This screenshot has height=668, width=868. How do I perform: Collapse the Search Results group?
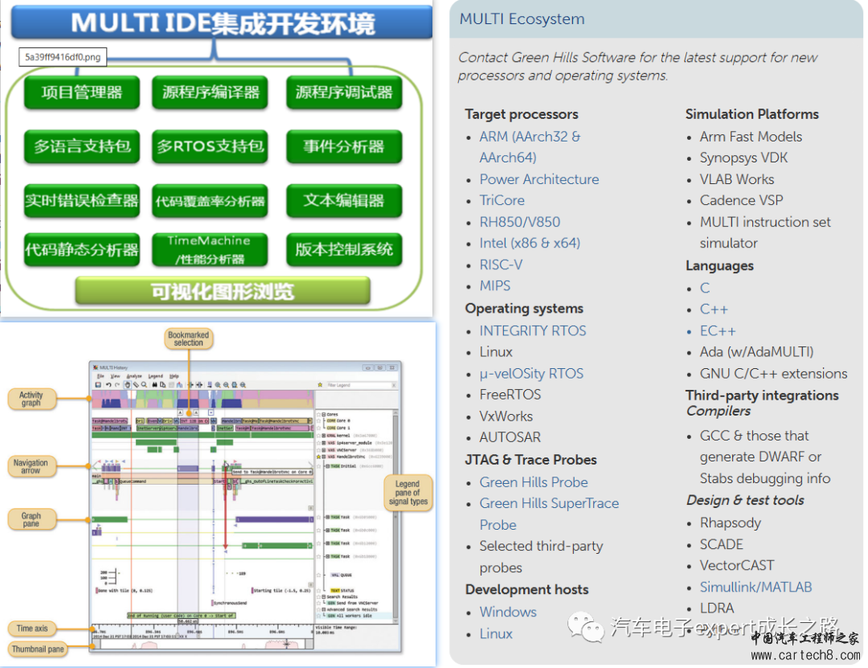click(x=324, y=597)
